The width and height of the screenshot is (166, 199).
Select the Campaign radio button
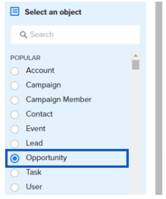(x=15, y=85)
